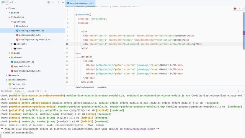Expand the environments folder
The width and height of the screenshot is (245, 138).
tap(7, 80)
